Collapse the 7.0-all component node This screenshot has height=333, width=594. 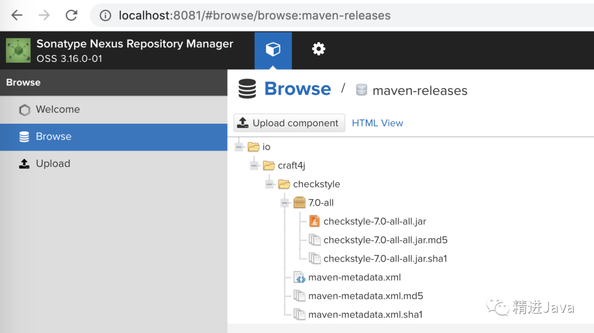(285, 203)
